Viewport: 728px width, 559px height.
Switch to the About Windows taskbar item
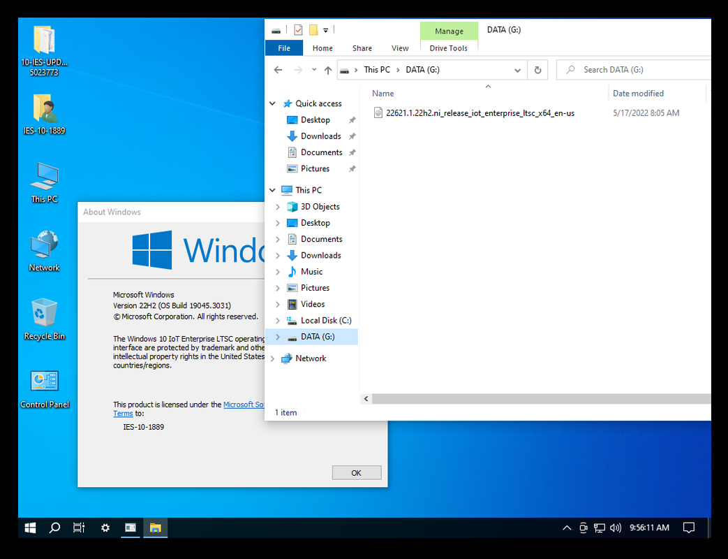[x=131, y=528]
